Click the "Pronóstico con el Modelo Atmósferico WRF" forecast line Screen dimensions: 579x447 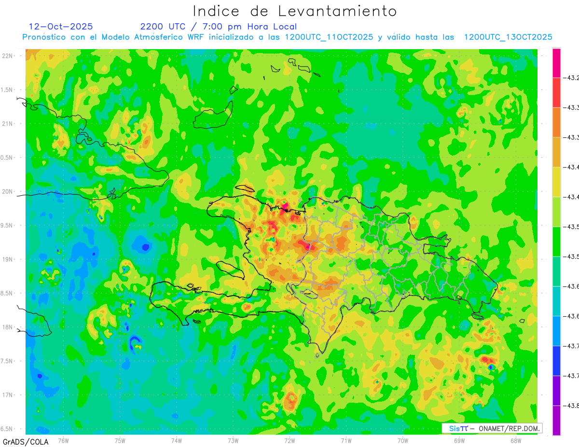coord(287,37)
